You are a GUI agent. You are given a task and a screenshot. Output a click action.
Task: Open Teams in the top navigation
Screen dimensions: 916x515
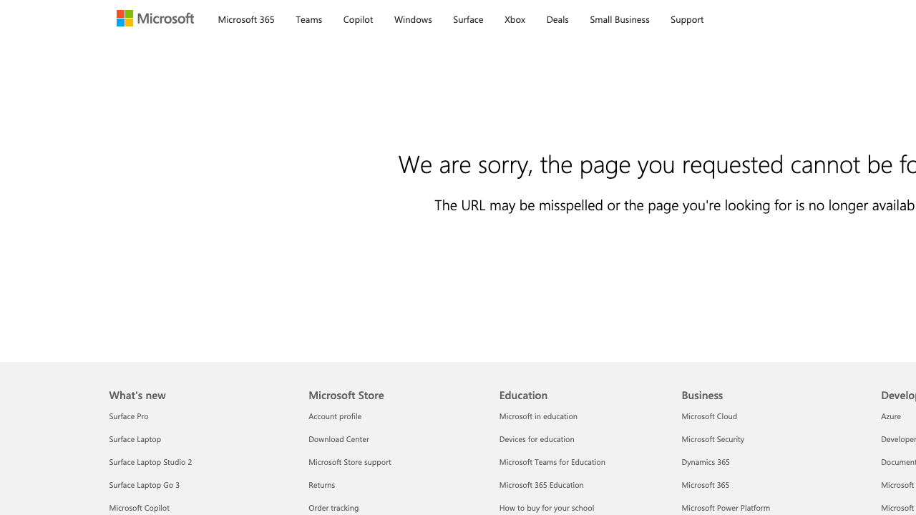click(308, 19)
